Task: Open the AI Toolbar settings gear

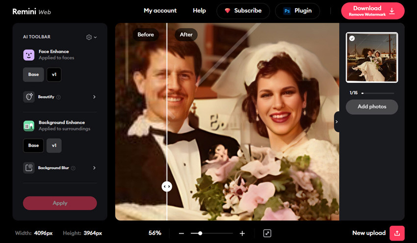Action: tap(89, 37)
